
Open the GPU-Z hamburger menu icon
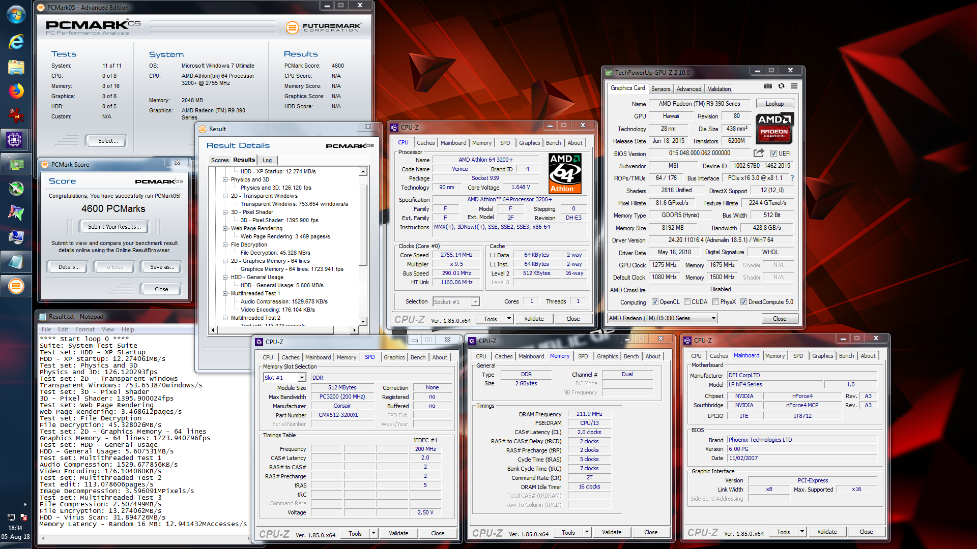click(794, 86)
